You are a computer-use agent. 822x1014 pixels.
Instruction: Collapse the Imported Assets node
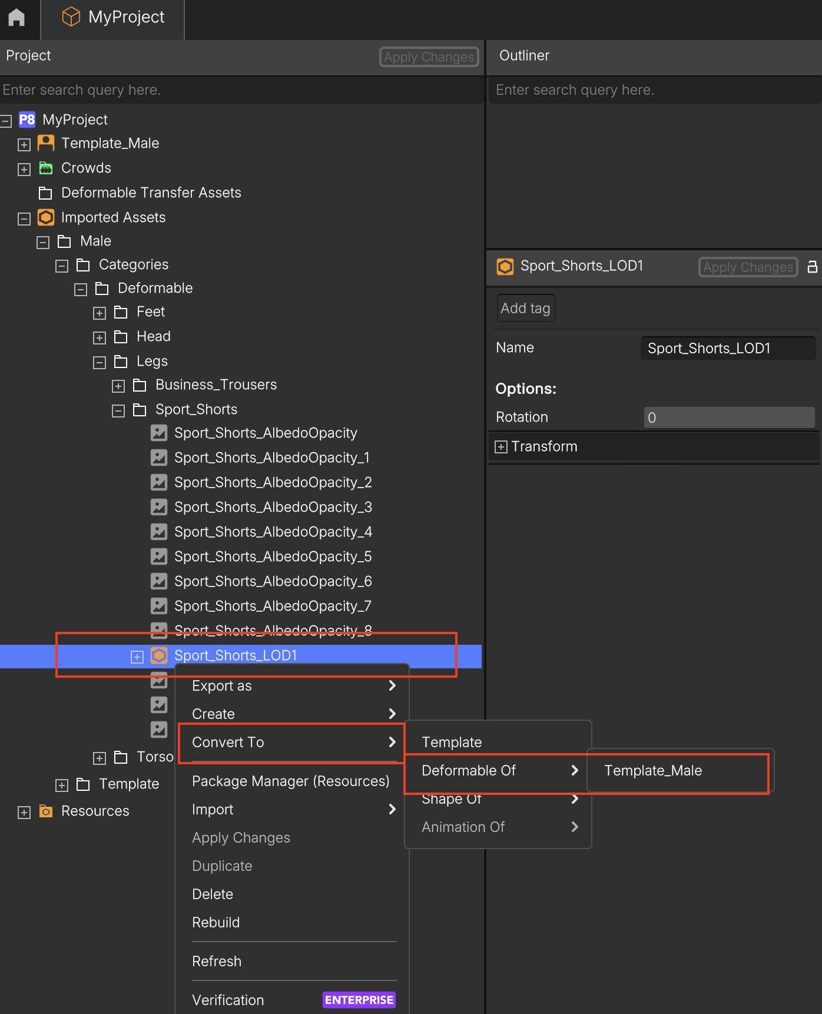24,219
